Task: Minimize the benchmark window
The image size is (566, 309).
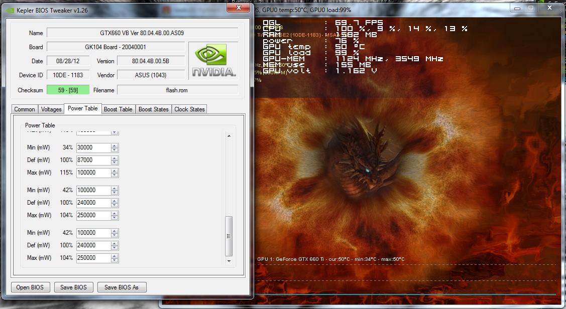Action: coord(517,8)
